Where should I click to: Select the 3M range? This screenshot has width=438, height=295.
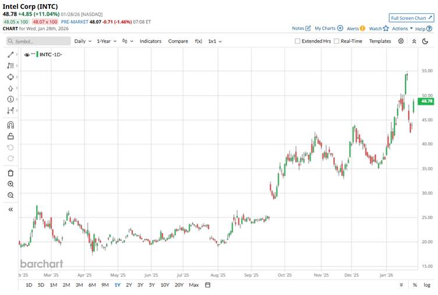[79, 285]
